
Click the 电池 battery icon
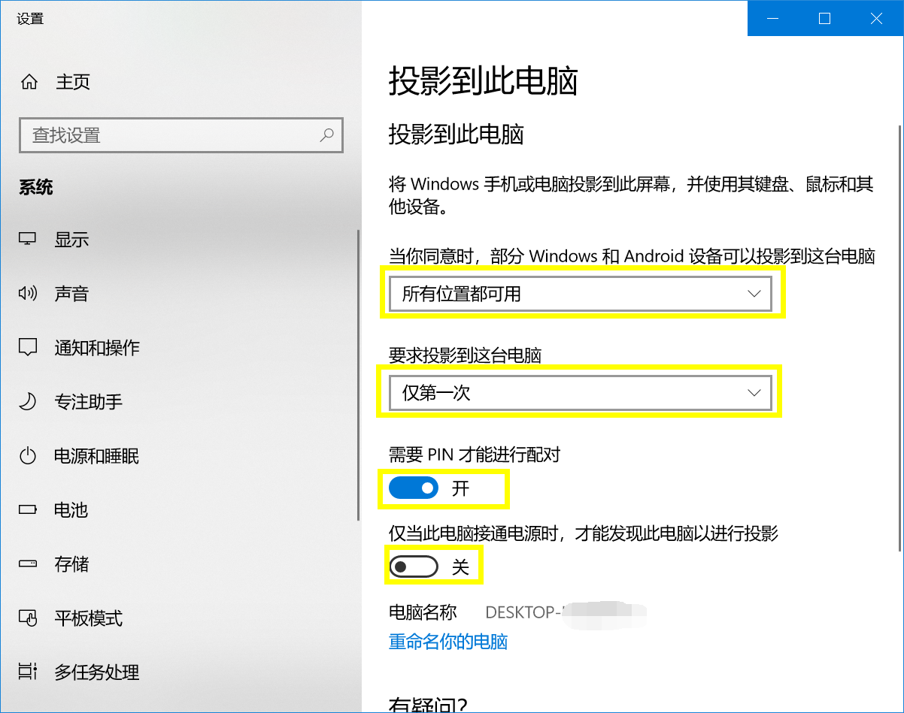point(28,509)
